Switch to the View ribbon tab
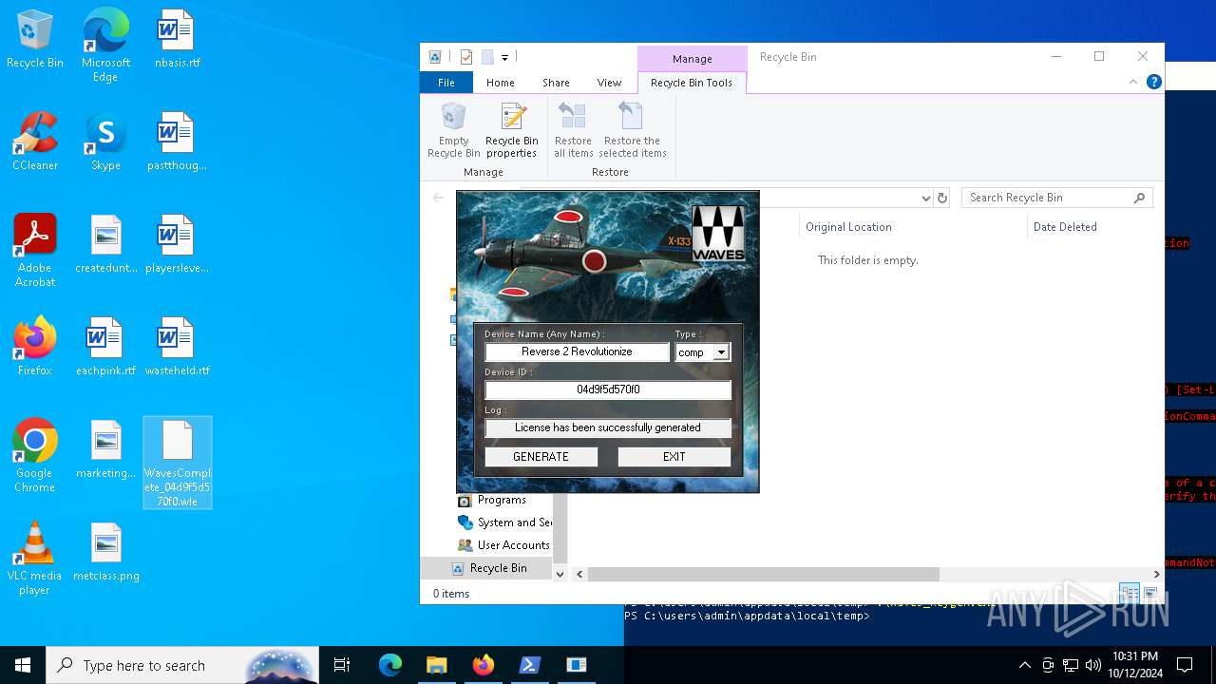This screenshot has width=1216, height=684. [609, 83]
